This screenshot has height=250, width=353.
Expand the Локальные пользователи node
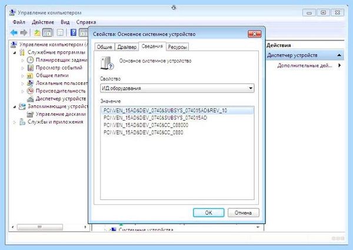click(22, 84)
